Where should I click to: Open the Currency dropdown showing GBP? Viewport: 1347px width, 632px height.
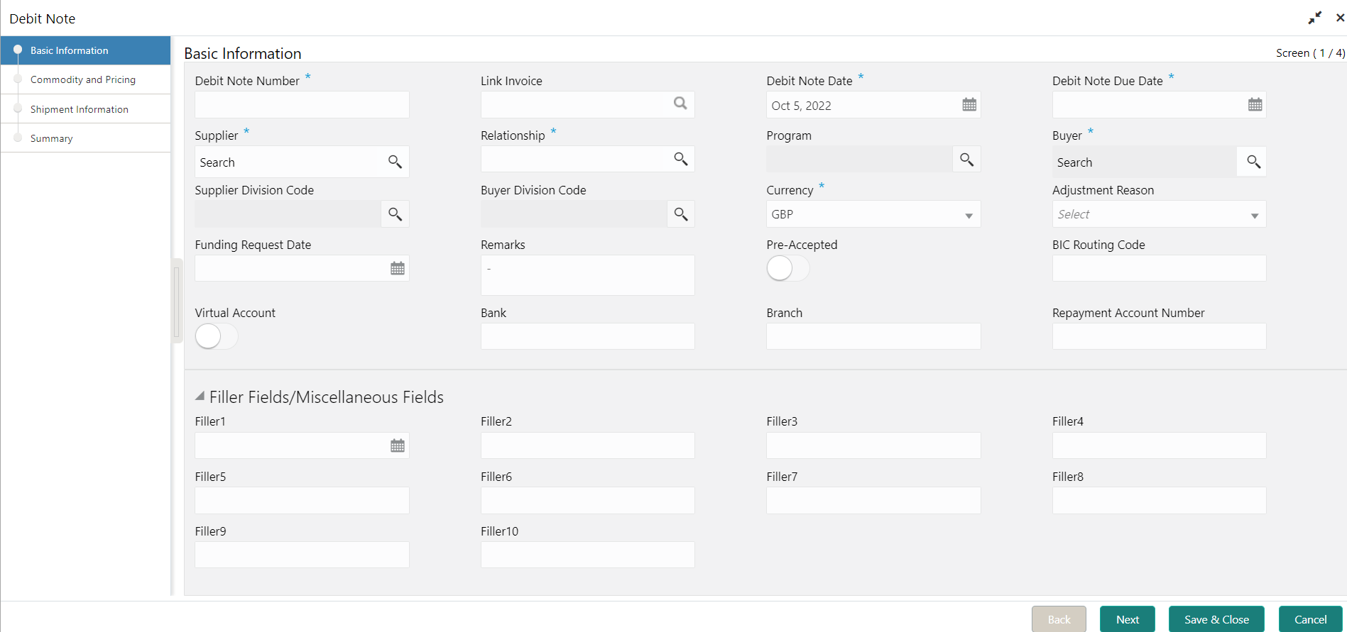coord(969,215)
